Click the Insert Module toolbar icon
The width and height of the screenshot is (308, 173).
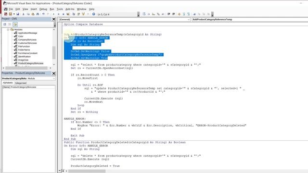coord(10,14)
